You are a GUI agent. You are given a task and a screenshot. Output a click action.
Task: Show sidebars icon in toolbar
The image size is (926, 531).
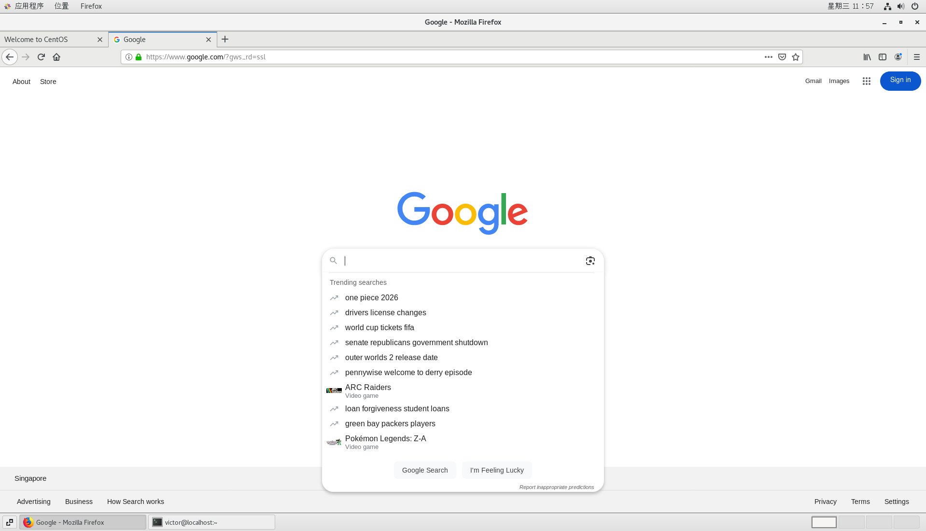(x=883, y=57)
